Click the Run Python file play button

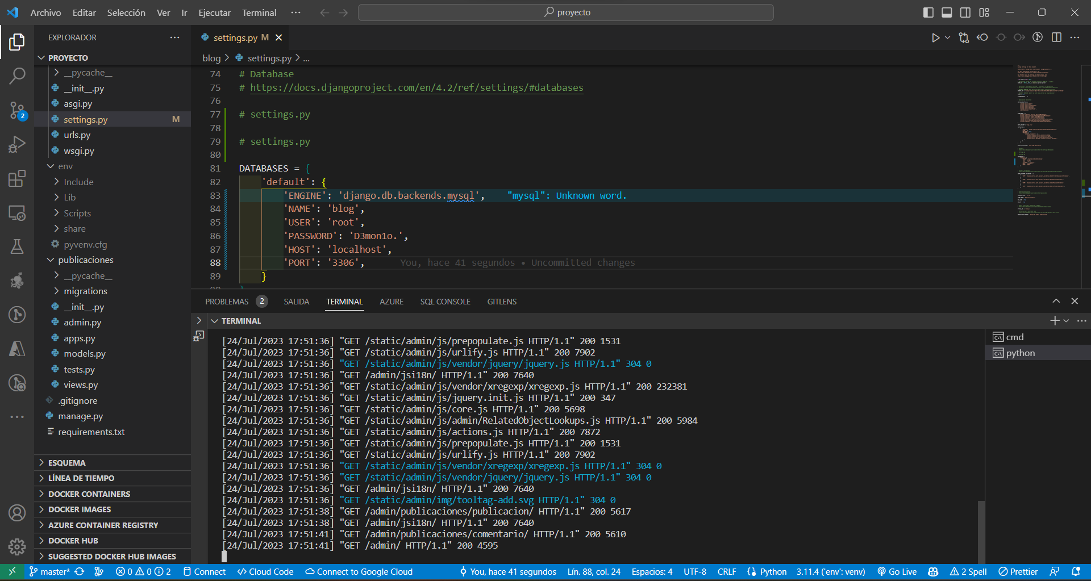[935, 37]
